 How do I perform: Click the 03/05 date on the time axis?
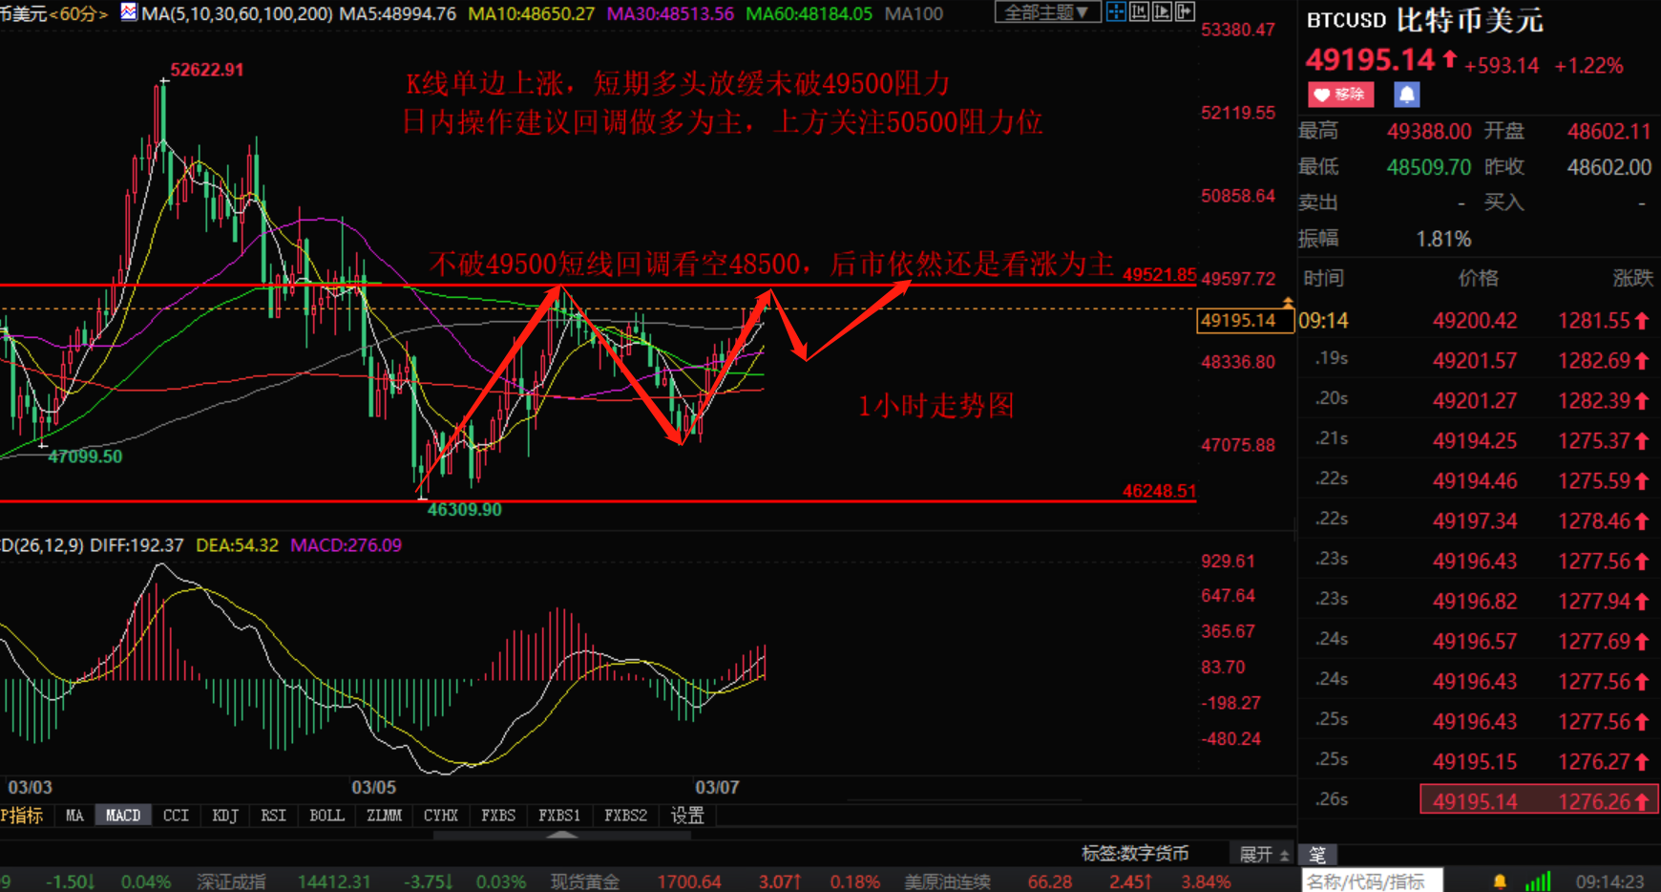373,788
